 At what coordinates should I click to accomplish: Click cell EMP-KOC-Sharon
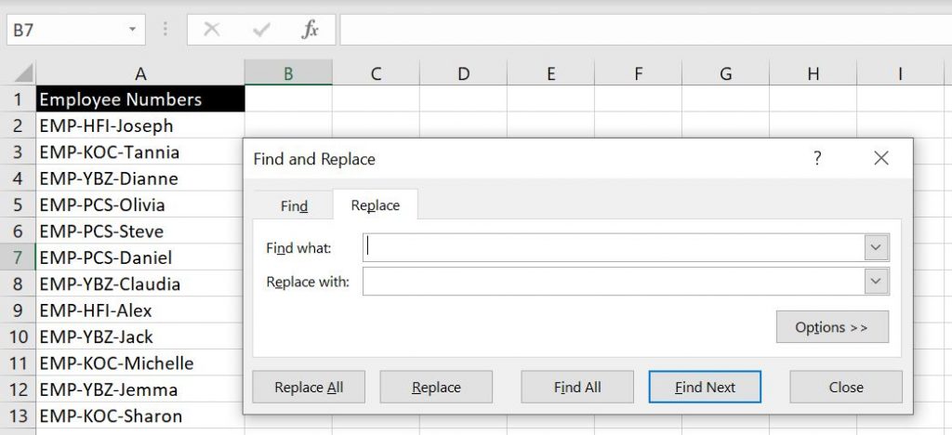140,416
